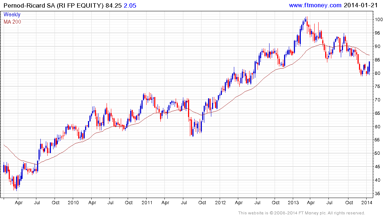Image resolution: width=391 pixels, height=218 pixels.
Task: Click the 70 price axis label
Action: tap(378, 100)
